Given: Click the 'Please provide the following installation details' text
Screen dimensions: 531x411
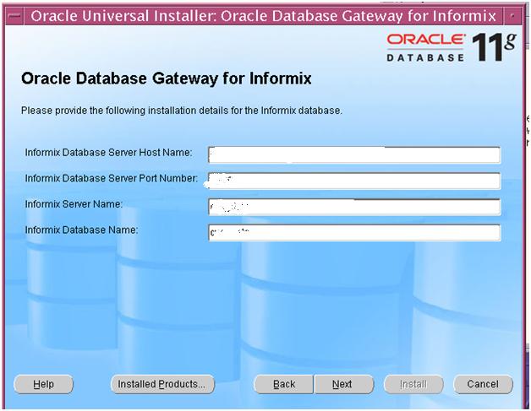Looking at the screenshot, I should click(x=182, y=111).
